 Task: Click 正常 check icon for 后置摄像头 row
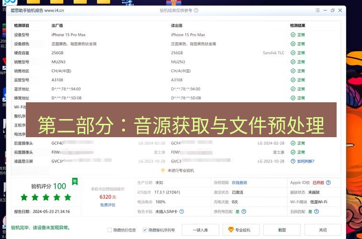pos(293,143)
